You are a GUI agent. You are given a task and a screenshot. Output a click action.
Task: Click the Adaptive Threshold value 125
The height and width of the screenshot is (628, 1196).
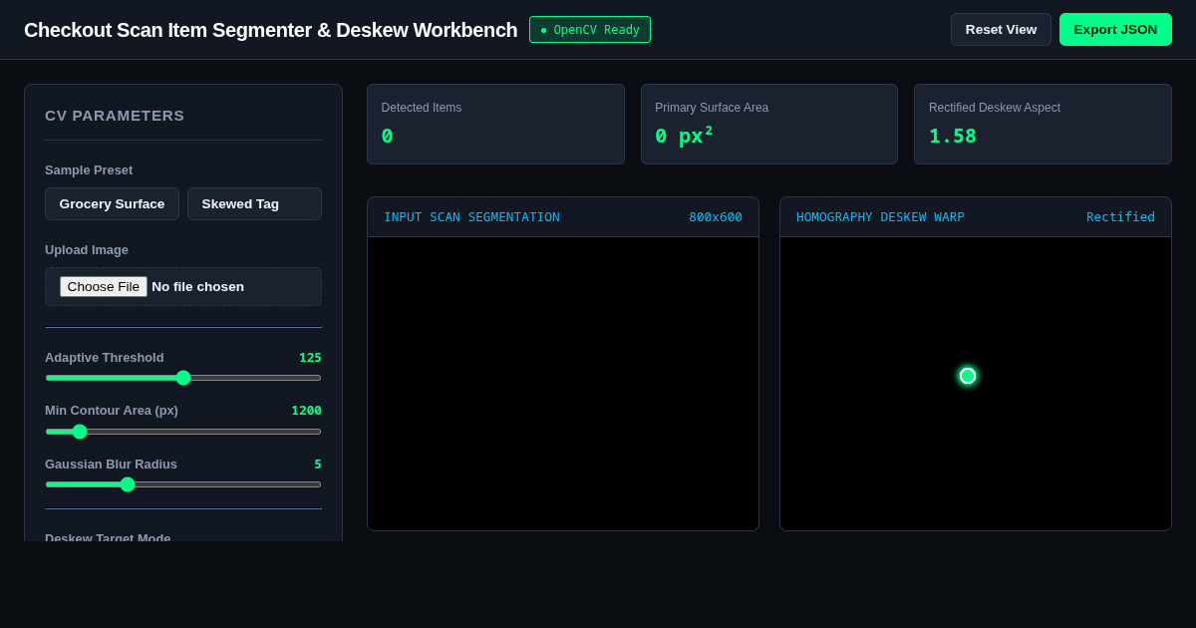coord(310,358)
